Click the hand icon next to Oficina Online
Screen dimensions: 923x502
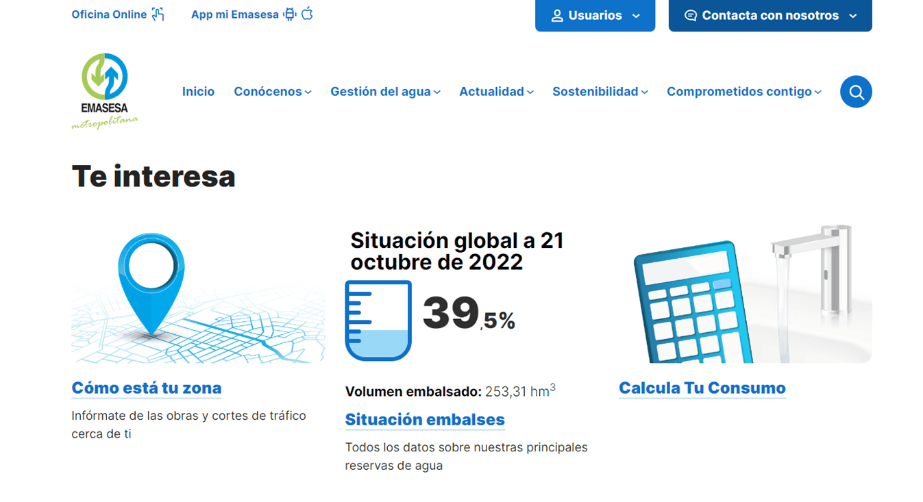(158, 14)
